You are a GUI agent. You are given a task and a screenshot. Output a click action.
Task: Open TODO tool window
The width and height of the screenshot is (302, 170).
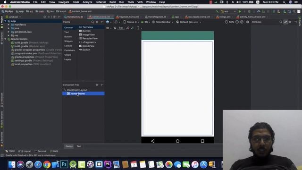10,151
